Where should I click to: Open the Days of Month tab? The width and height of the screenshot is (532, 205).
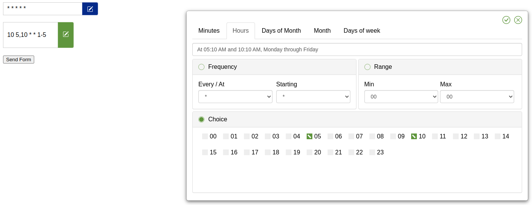(x=281, y=31)
